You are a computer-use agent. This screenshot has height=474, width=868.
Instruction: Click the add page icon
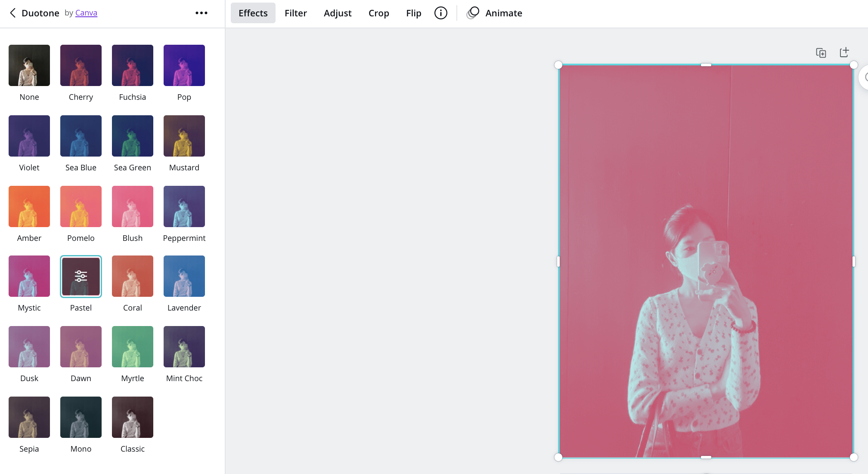(844, 52)
